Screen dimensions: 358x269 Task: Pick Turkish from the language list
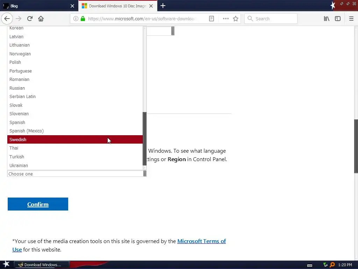coord(75,157)
